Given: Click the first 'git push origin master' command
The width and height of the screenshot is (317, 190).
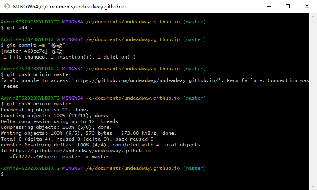Looking at the screenshot, I should coord(36,74).
